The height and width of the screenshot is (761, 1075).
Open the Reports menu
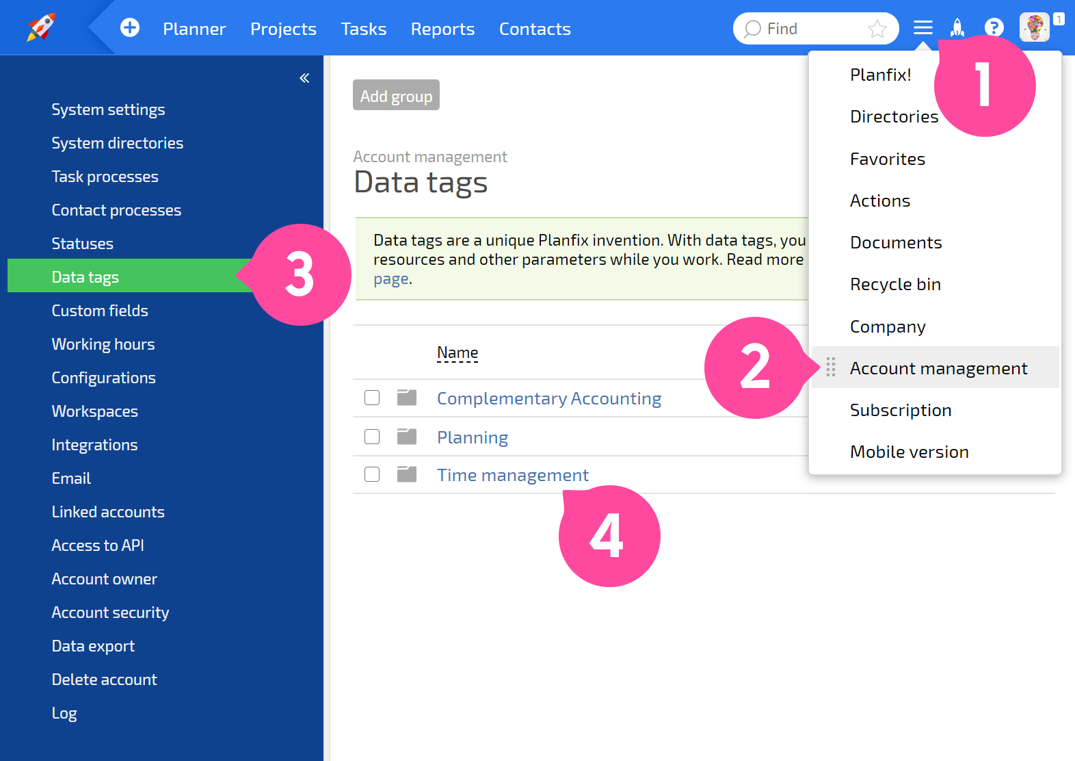(x=442, y=29)
